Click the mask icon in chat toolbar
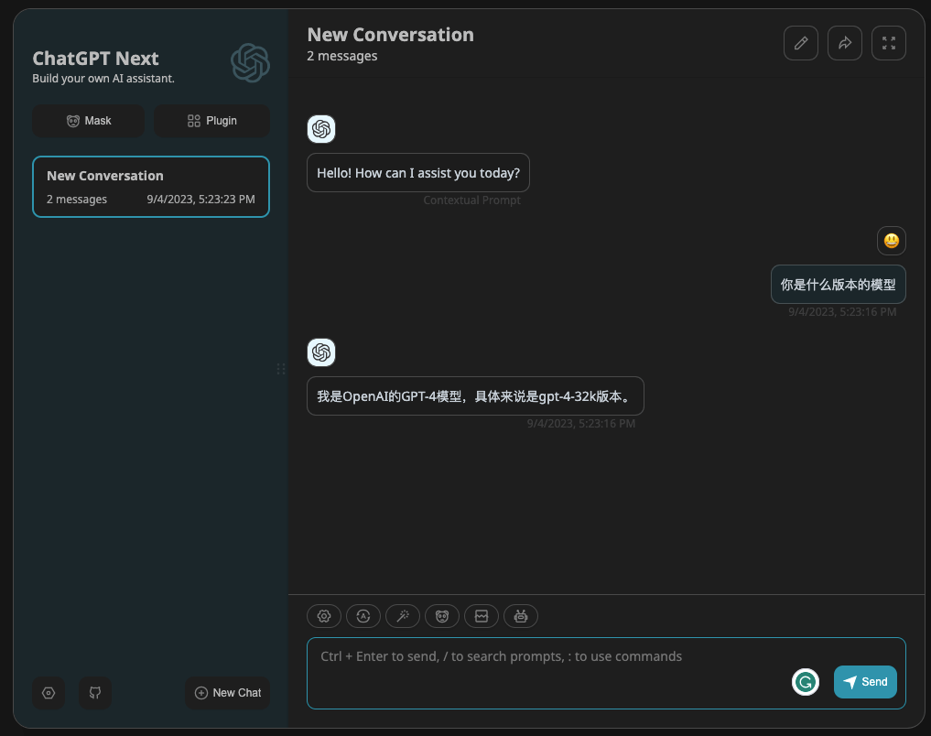The width and height of the screenshot is (931, 736). [442, 616]
